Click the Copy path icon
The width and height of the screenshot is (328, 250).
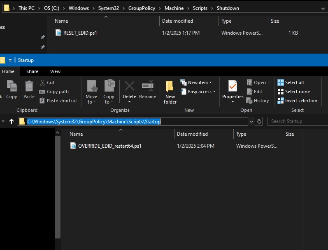click(42, 92)
